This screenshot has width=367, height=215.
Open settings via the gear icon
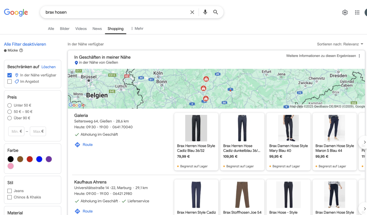point(345,12)
